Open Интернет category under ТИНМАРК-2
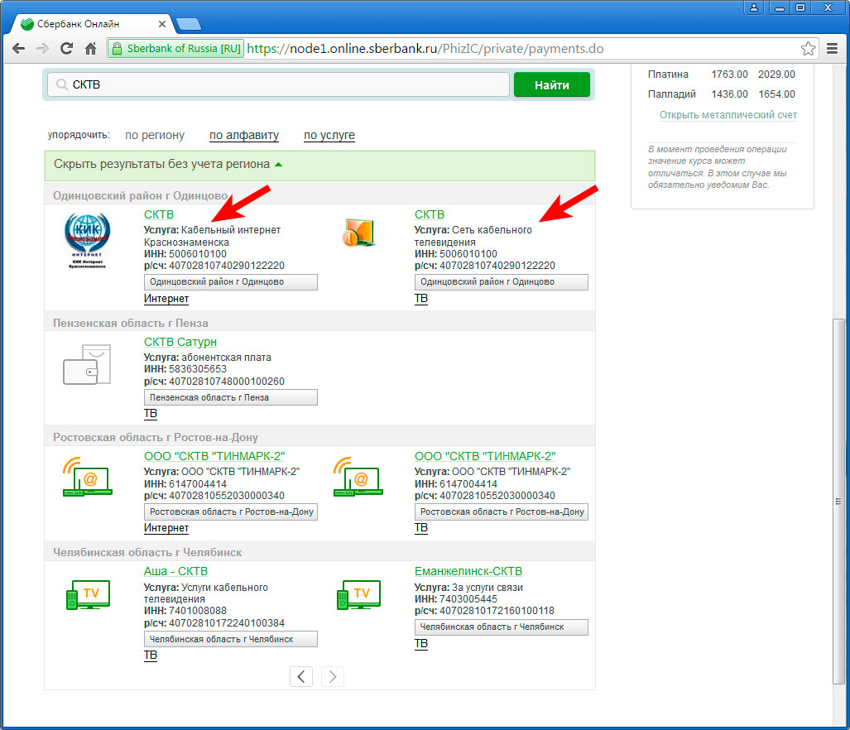 tap(166, 528)
